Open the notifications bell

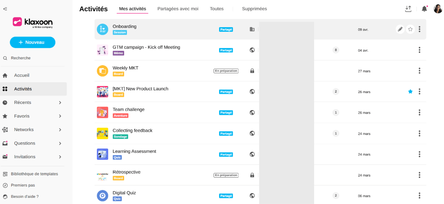pyautogui.click(x=424, y=9)
